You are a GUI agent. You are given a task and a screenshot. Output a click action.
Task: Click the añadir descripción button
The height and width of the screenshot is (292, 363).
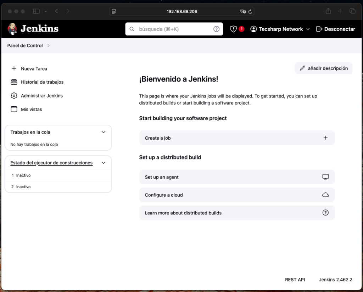click(x=323, y=68)
